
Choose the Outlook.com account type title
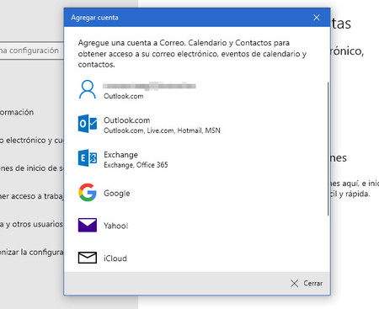pos(126,120)
